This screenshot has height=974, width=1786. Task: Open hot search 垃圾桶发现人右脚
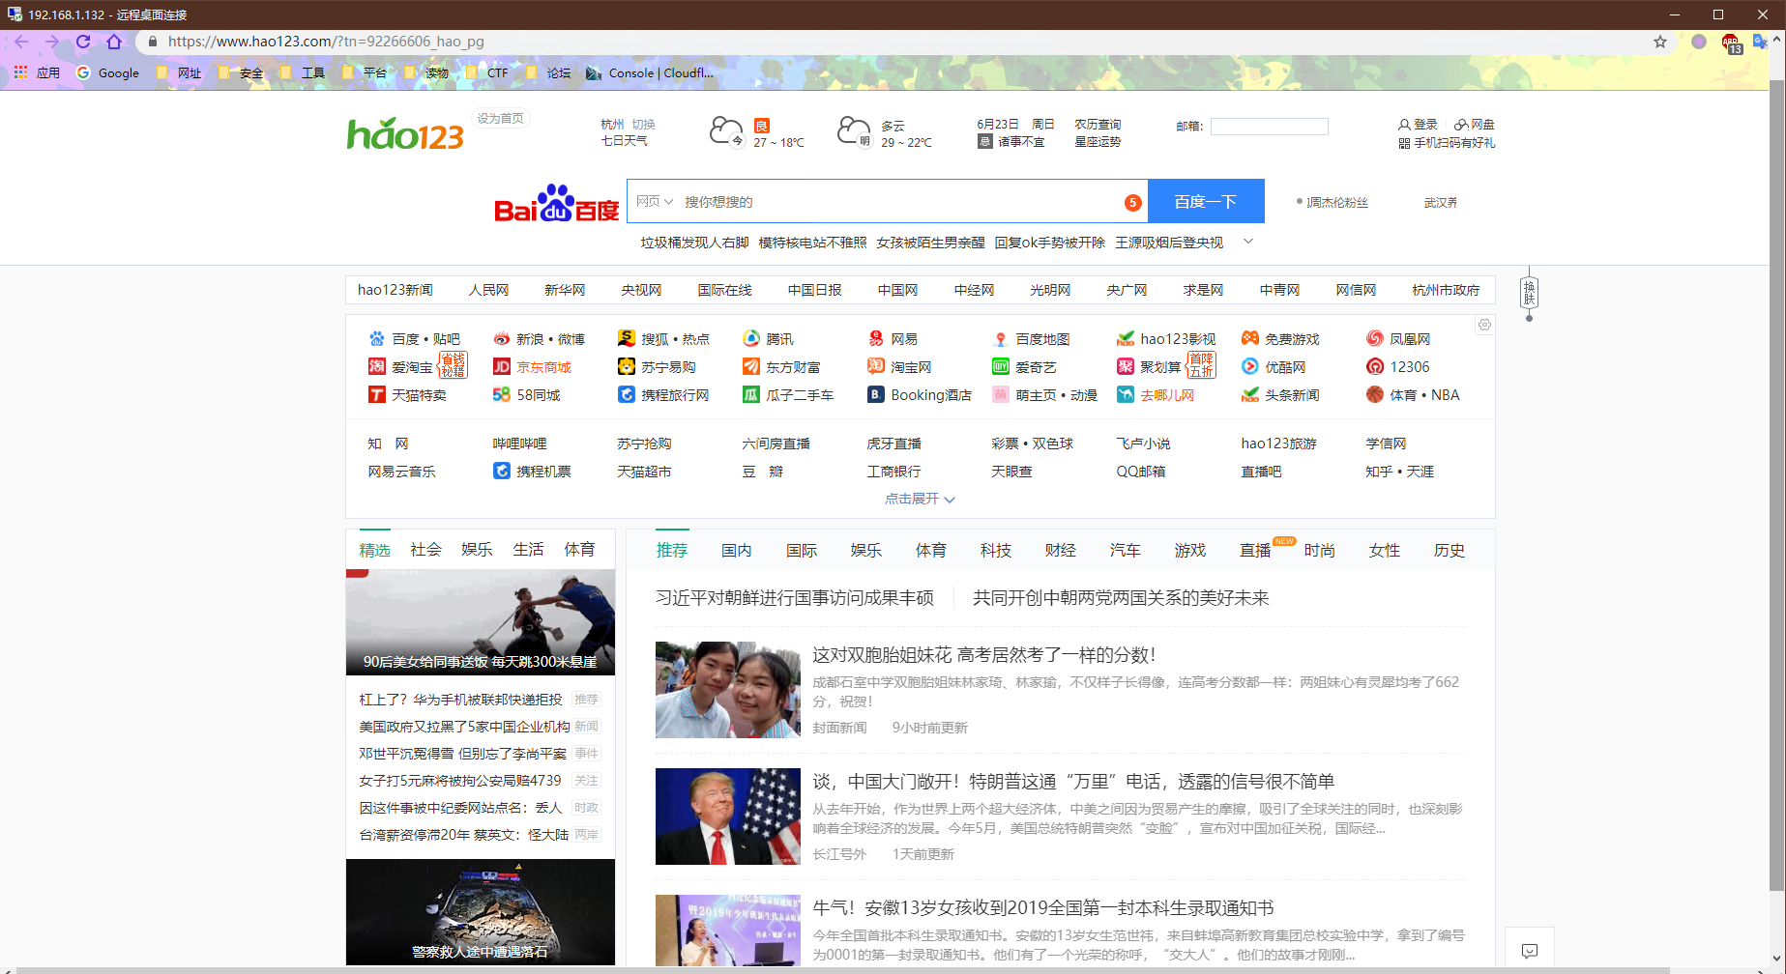tap(694, 243)
